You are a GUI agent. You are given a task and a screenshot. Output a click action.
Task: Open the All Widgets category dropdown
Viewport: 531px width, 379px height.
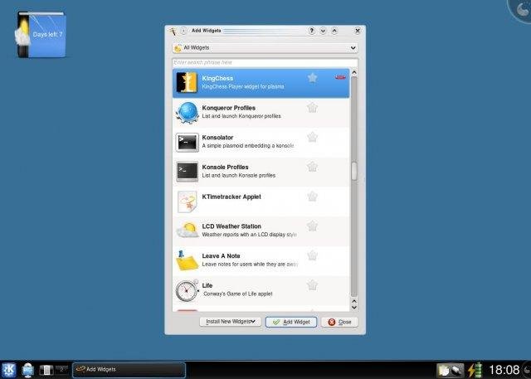[x=265, y=48]
